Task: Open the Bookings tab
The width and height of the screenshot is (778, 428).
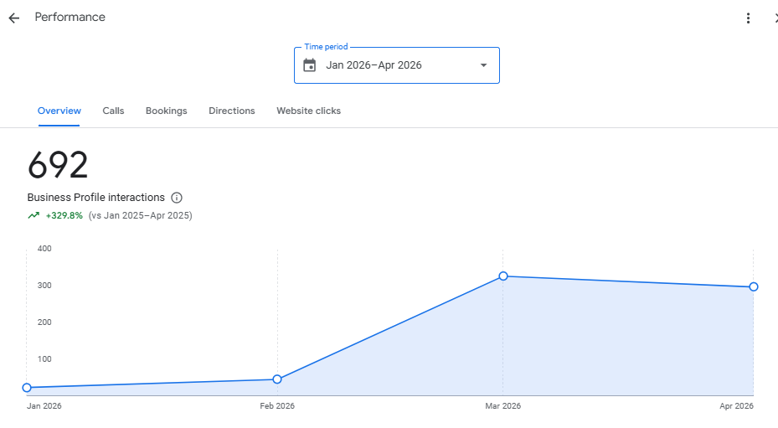Action: click(166, 111)
